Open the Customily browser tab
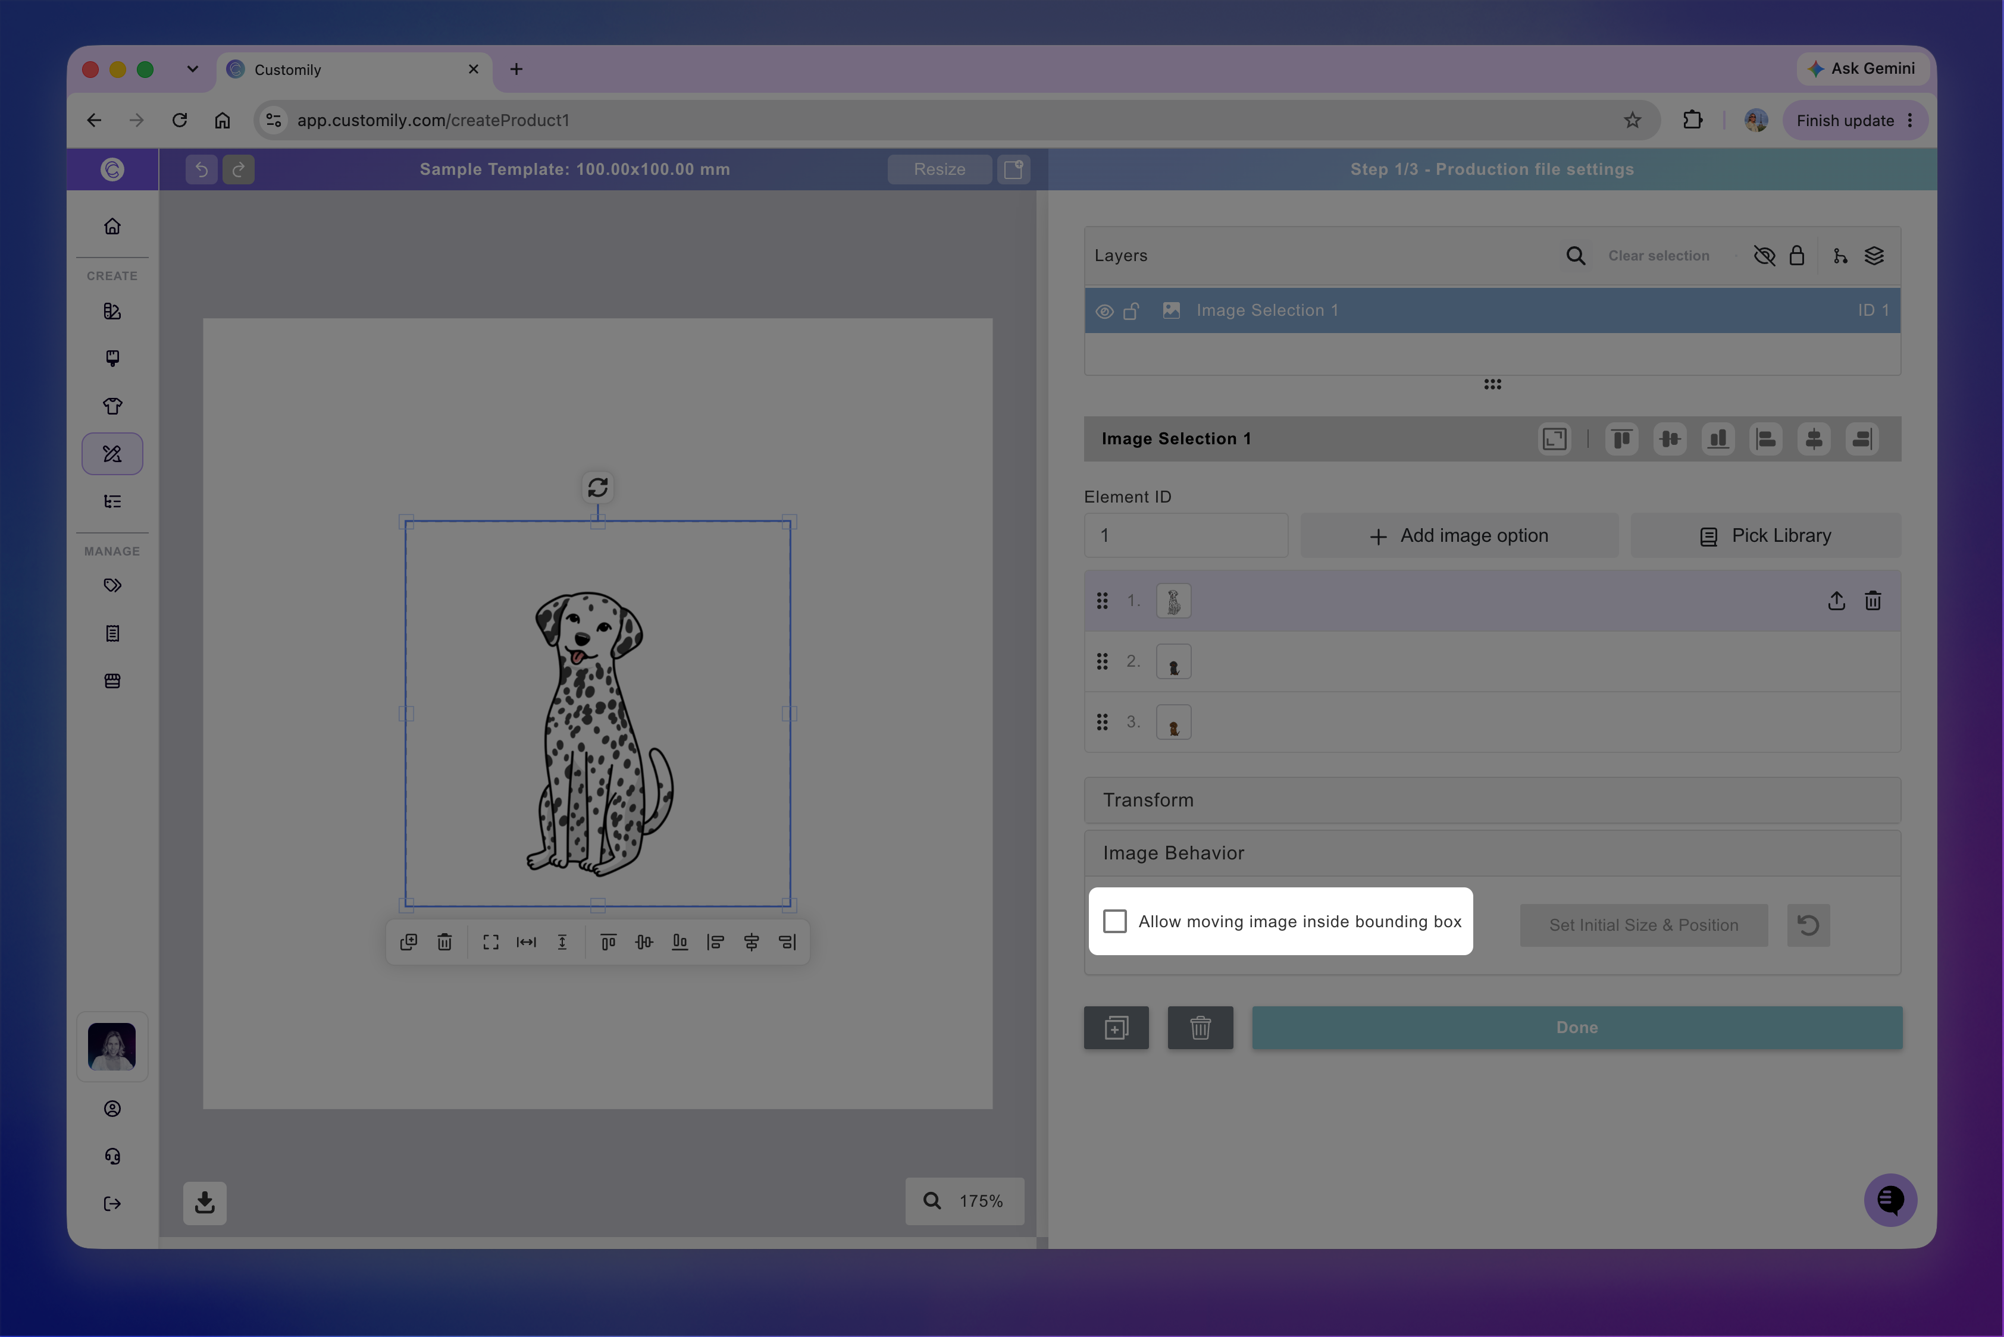The image size is (2004, 1337). pyautogui.click(x=355, y=70)
